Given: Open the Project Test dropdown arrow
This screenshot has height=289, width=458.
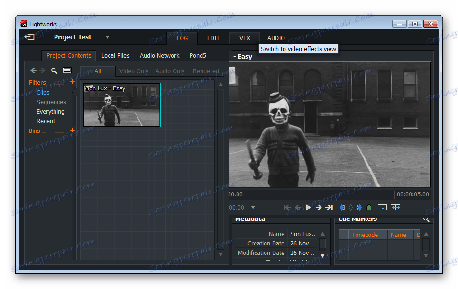Looking at the screenshot, I should 107,37.
